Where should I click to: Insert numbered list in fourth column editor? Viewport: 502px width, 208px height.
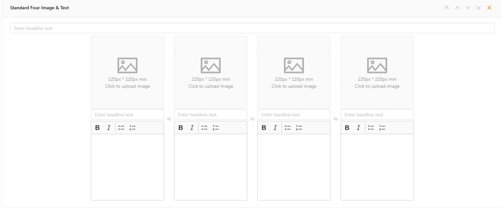point(383,128)
